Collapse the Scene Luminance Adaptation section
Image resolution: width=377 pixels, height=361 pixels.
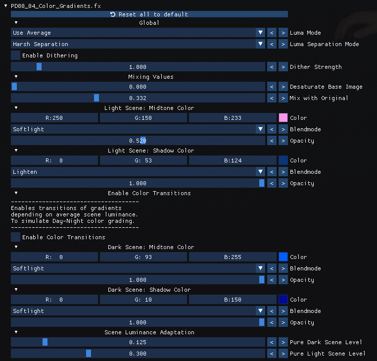click(16, 332)
